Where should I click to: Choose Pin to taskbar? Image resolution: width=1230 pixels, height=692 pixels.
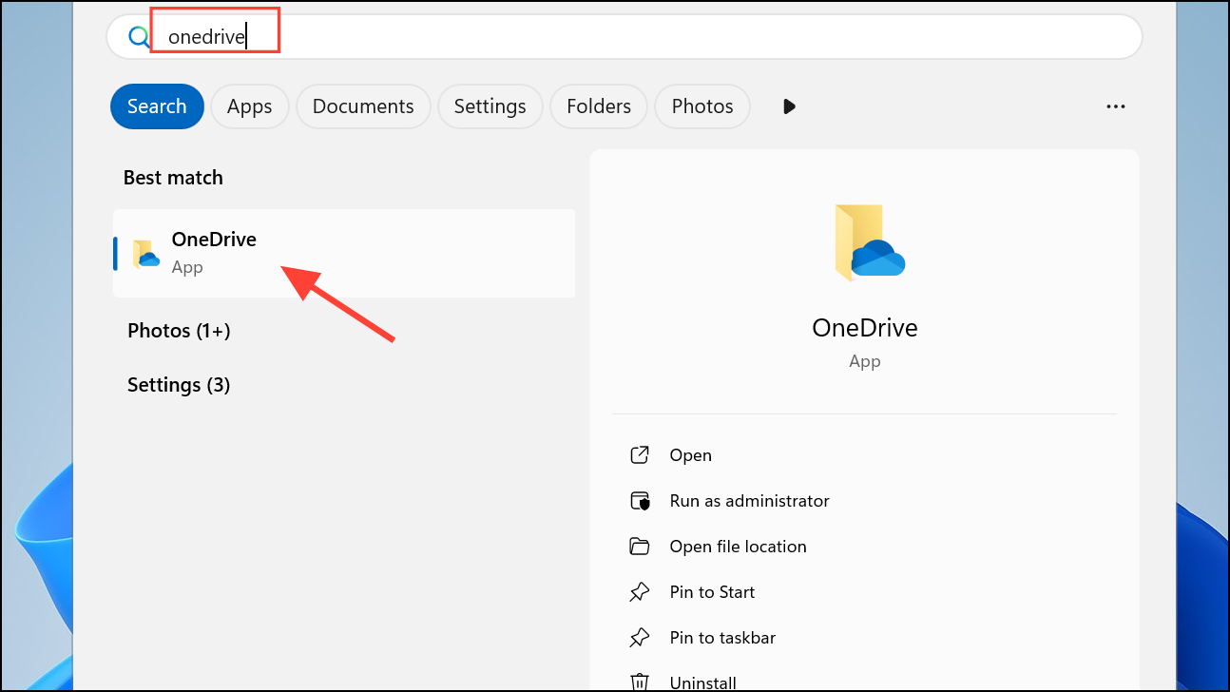[722, 638]
